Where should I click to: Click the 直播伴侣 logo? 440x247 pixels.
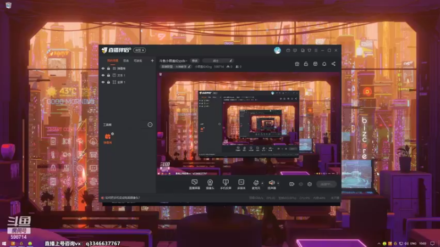click(x=116, y=50)
